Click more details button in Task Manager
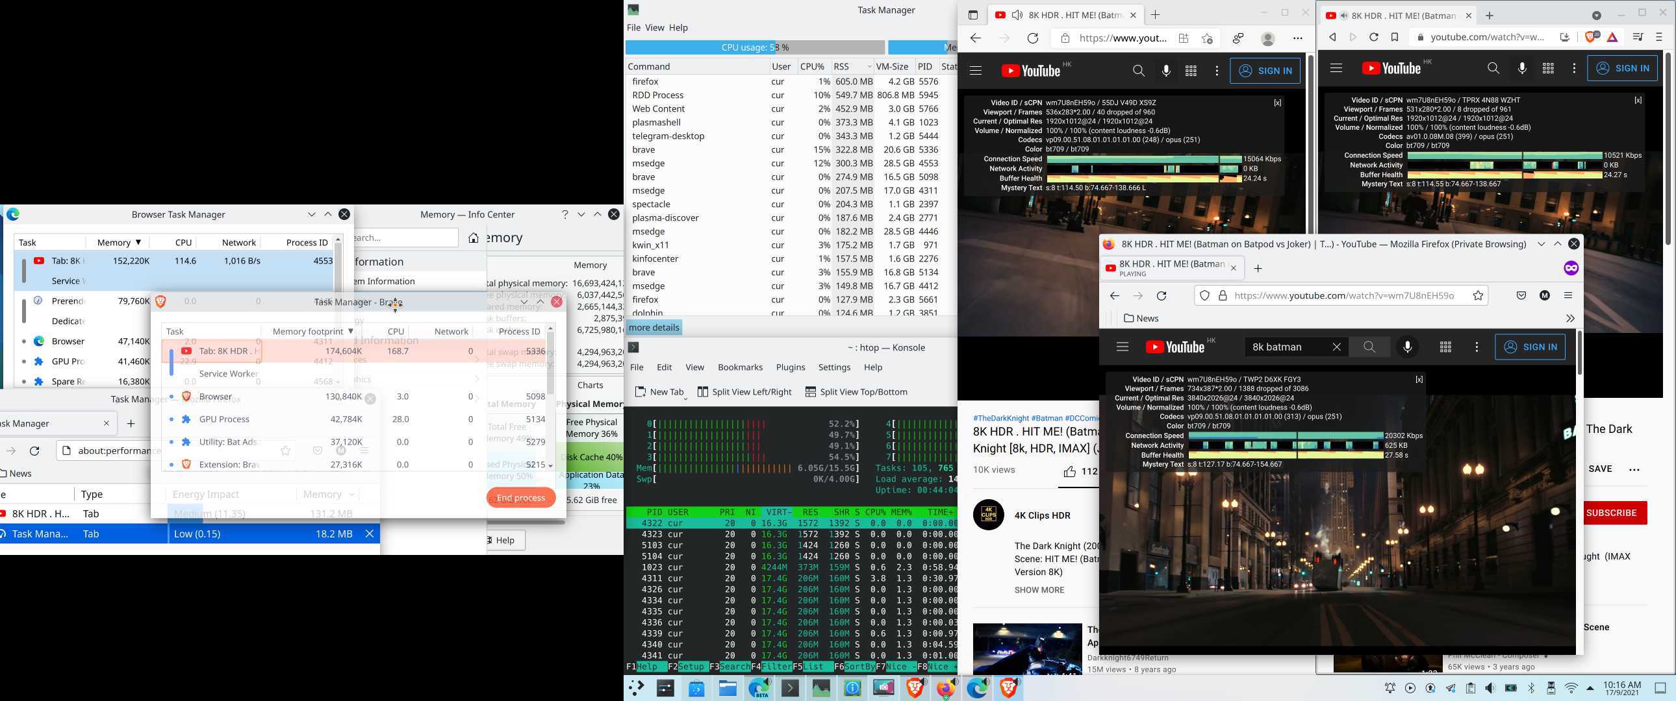Image resolution: width=1676 pixels, height=701 pixels. tap(654, 327)
